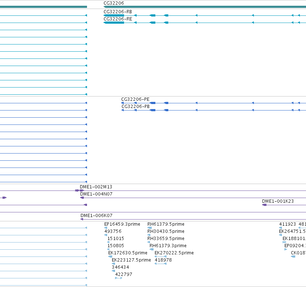Click the DME1-004N07 clone label

(x=96, y=194)
